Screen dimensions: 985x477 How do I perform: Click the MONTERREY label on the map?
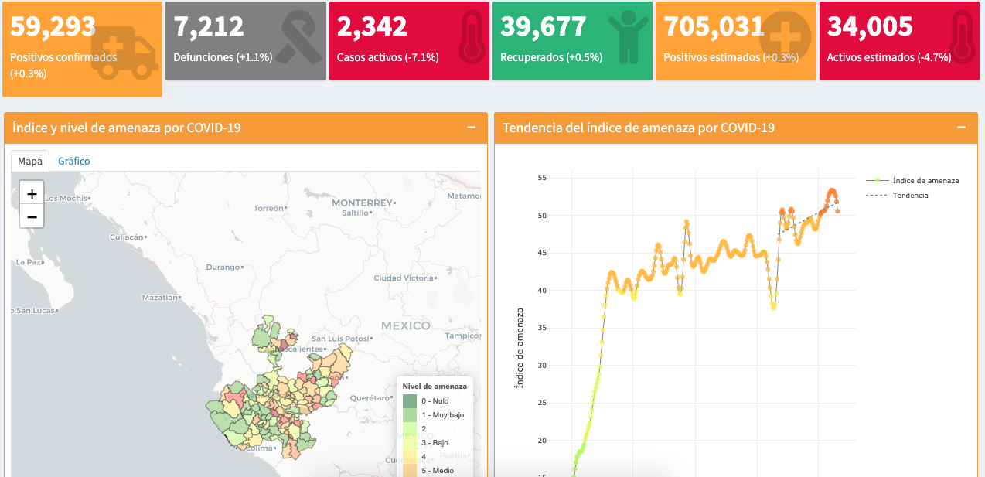(362, 203)
